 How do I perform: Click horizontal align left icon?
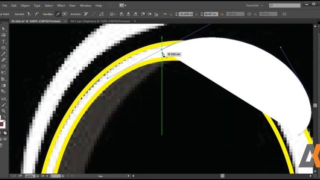121,14
